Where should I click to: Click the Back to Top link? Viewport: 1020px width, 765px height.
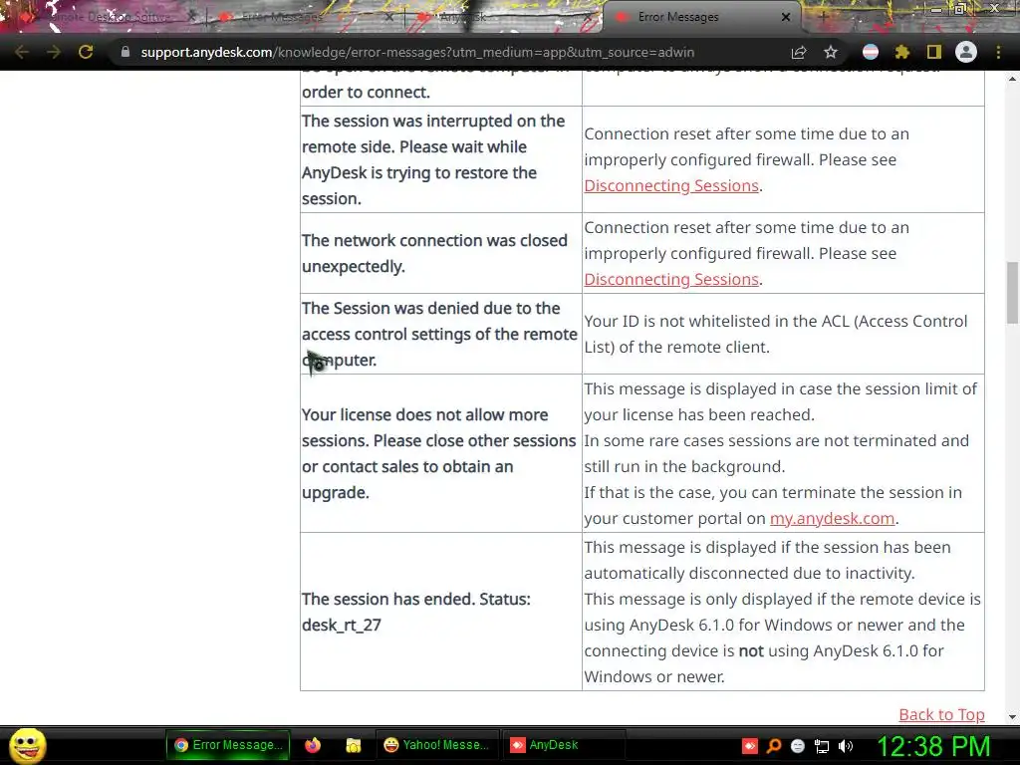[x=941, y=714]
